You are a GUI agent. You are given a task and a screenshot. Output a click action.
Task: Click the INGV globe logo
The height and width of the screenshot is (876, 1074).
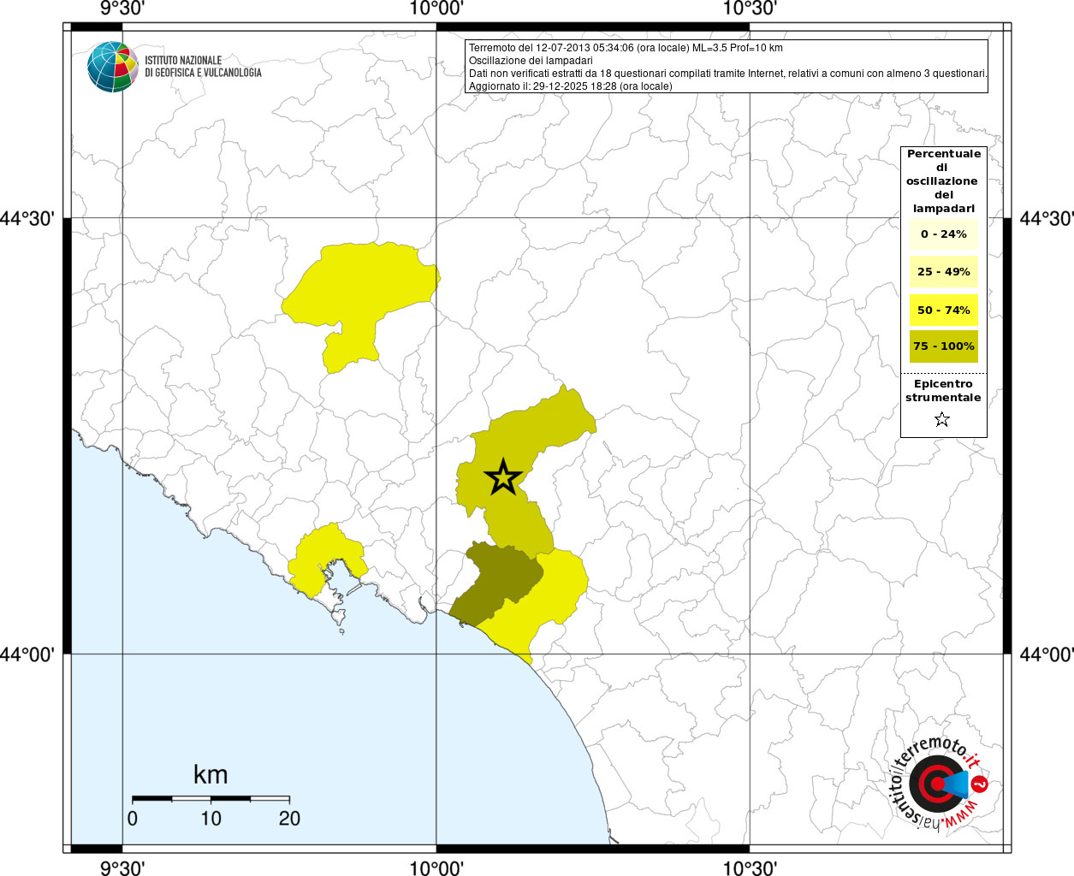(x=112, y=67)
